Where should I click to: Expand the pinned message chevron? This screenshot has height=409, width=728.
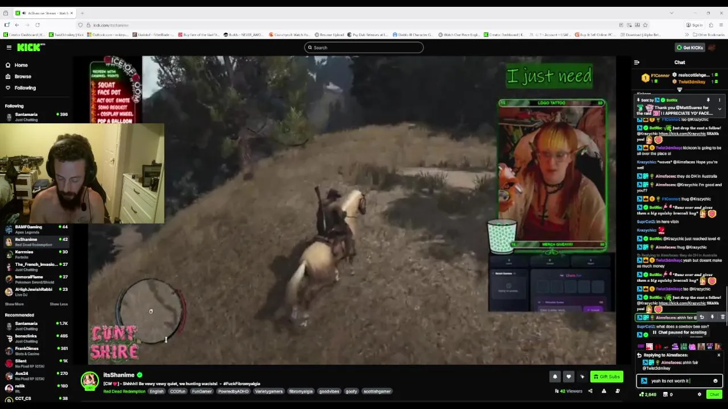[x=719, y=108]
